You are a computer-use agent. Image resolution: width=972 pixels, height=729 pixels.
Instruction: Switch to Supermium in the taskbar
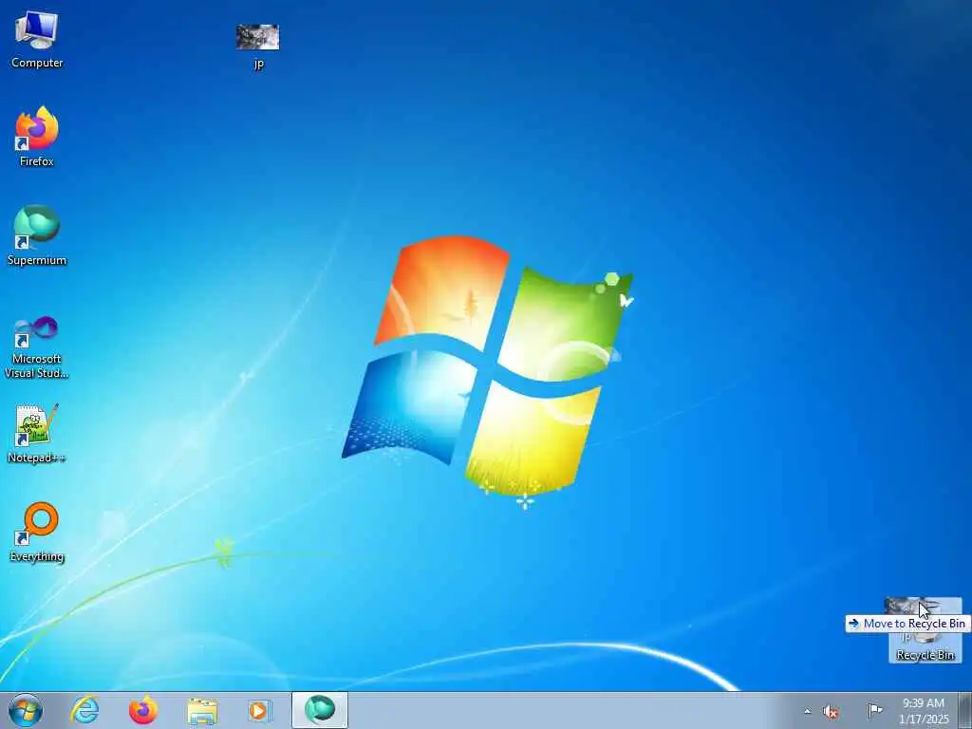click(x=320, y=710)
